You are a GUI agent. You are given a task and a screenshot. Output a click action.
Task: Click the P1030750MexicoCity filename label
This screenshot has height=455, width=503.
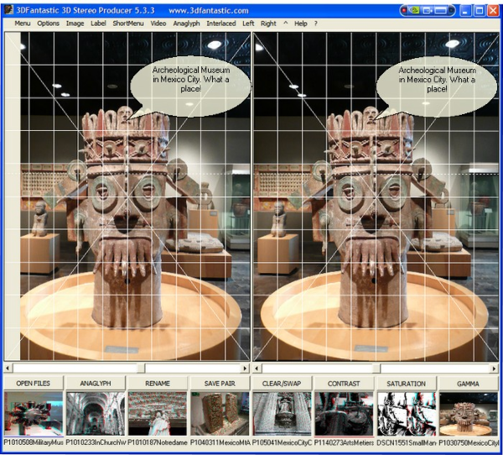pos(469,442)
